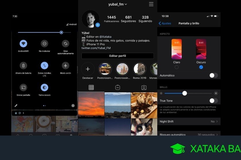Turn on the True Tone switch
This screenshot has width=241, height=160.
tap(213, 101)
